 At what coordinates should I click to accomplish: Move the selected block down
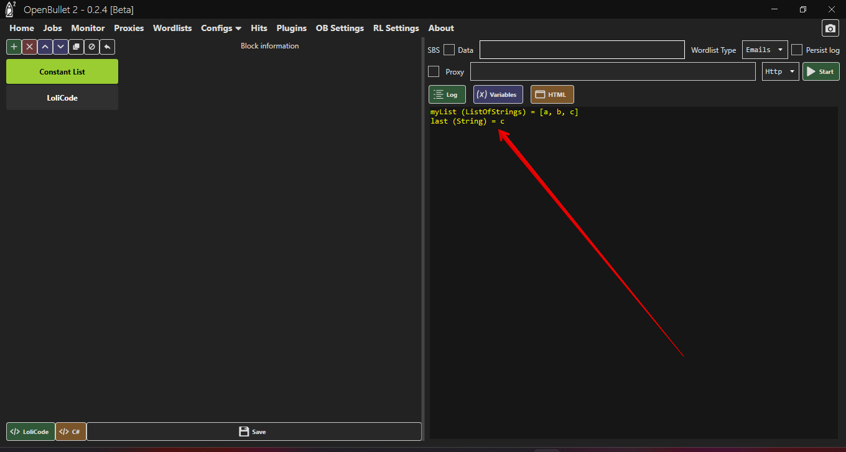point(60,47)
